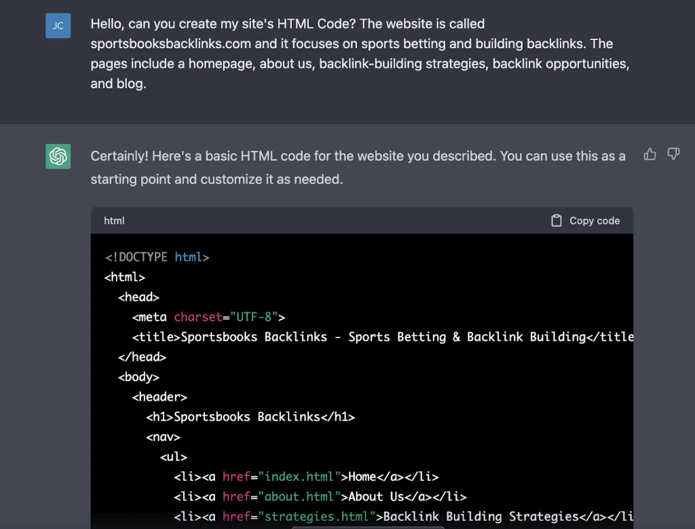The height and width of the screenshot is (529, 695).
Task: Click the thumbs down feedback icon
Action: click(673, 155)
